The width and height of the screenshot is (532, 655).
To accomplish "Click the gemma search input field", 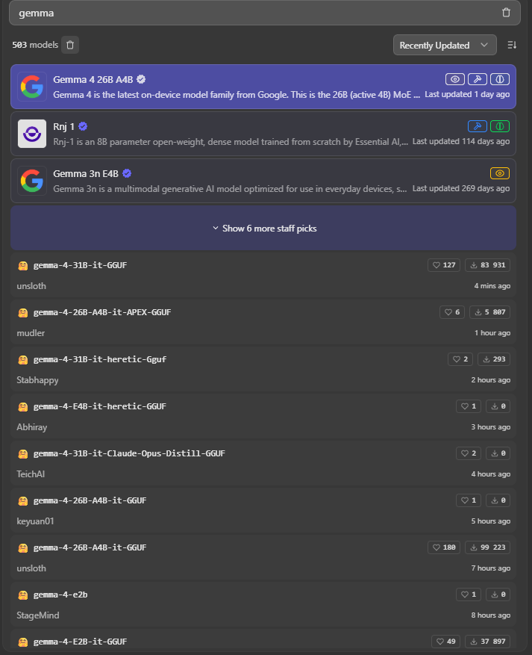I will coord(254,13).
